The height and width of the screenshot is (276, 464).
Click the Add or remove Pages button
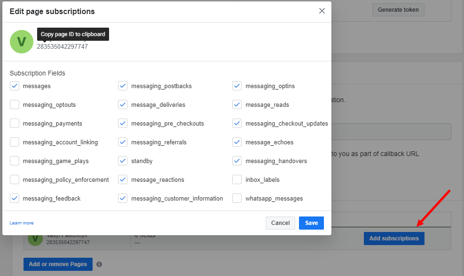click(58, 264)
